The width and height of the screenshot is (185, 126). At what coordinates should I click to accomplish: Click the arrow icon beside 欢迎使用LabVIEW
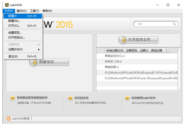127,98
